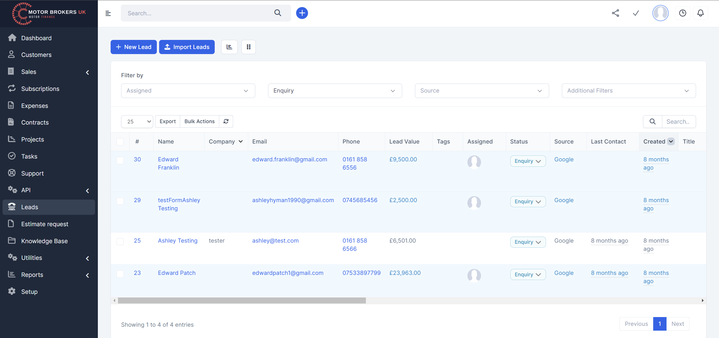Click the Support lifebuoy icon

point(12,173)
